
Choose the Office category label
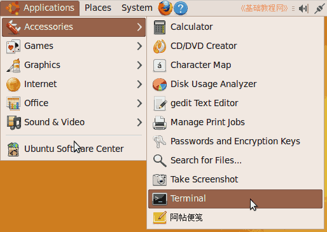click(x=36, y=103)
